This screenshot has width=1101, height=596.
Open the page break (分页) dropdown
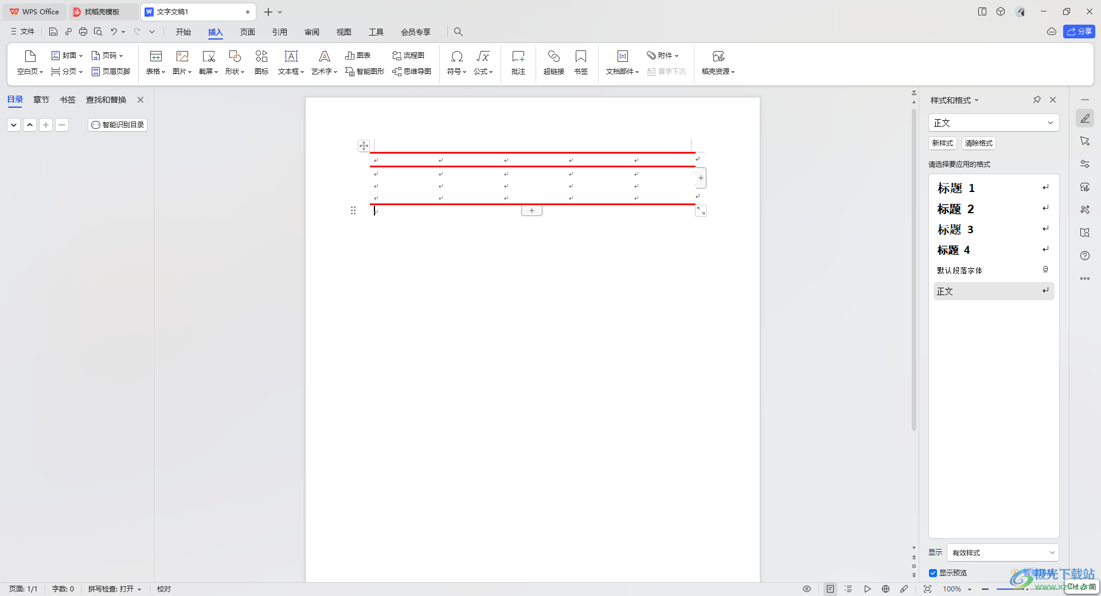tap(67, 72)
